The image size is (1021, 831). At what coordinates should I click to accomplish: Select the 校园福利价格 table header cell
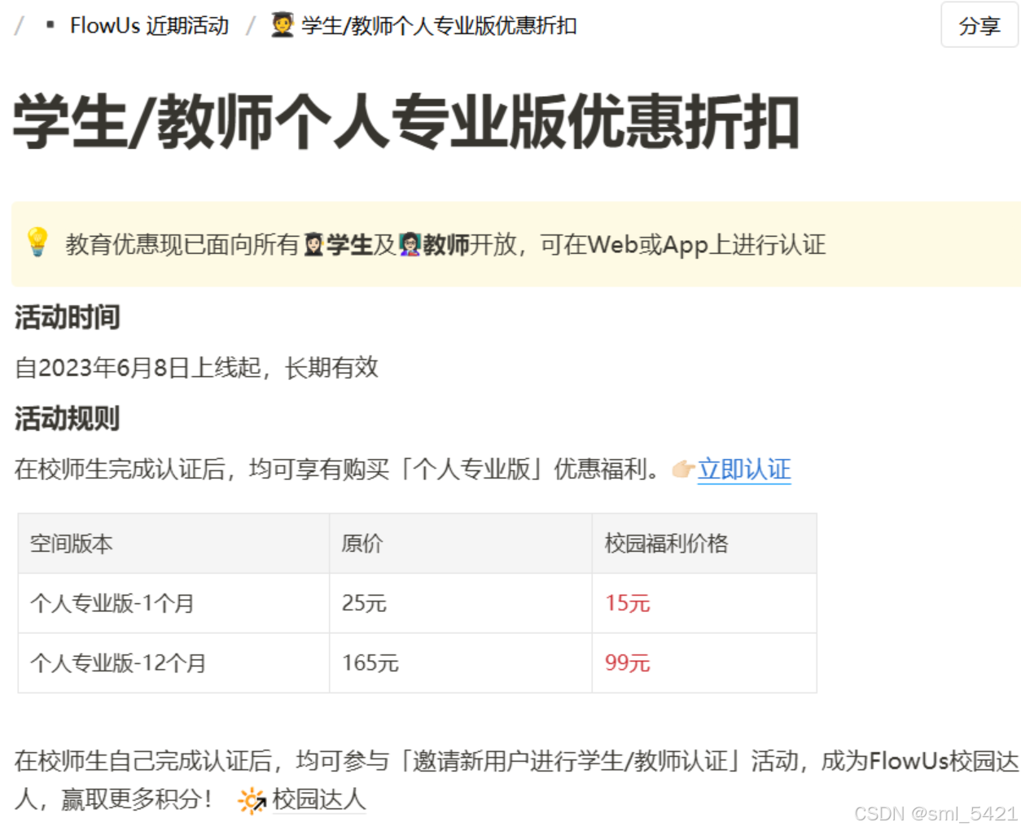pos(704,544)
